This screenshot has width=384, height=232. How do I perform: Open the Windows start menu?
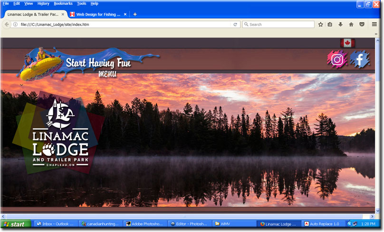tap(16, 223)
